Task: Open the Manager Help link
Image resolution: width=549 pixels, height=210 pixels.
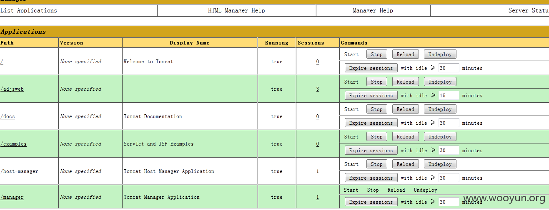Action: (373, 10)
